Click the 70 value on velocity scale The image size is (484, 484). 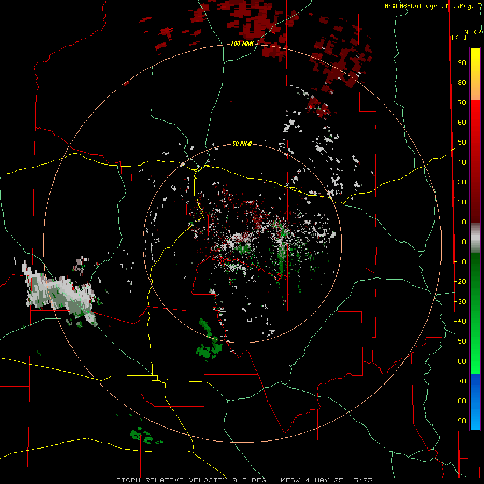(462, 103)
